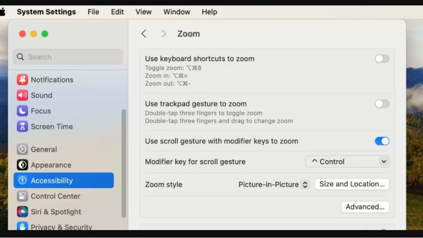Click the General gear icon

click(22, 150)
